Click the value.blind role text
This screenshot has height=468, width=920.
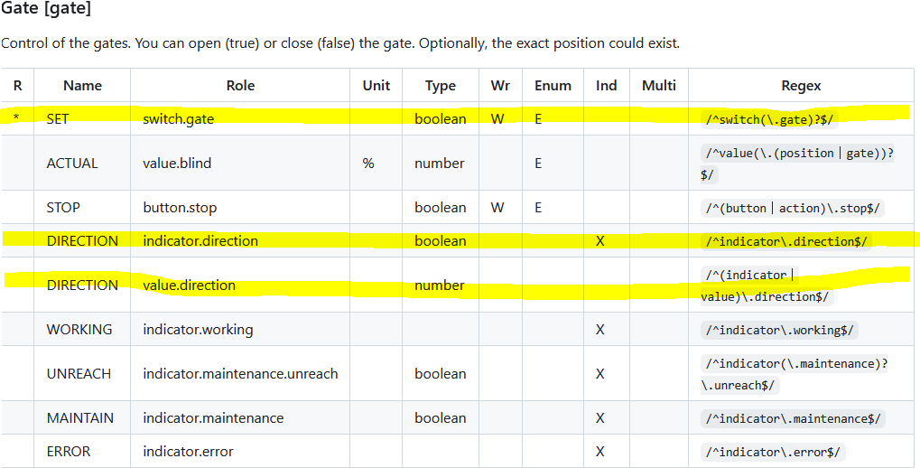coord(176,163)
